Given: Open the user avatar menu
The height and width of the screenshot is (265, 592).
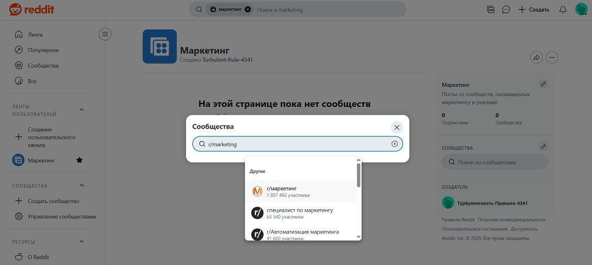Looking at the screenshot, I should click(581, 9).
